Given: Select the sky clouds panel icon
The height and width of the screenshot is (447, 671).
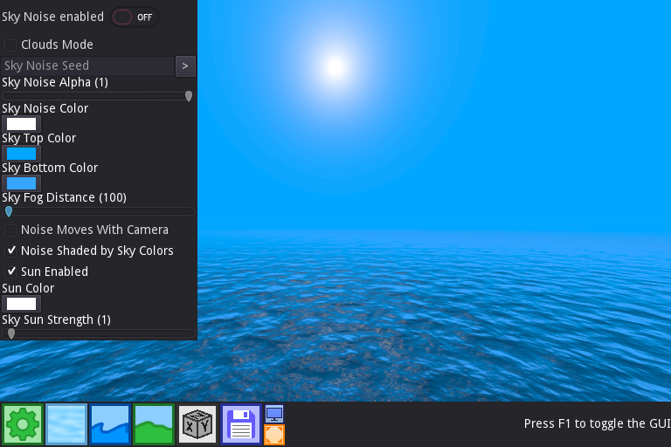Looking at the screenshot, I should tap(66, 424).
